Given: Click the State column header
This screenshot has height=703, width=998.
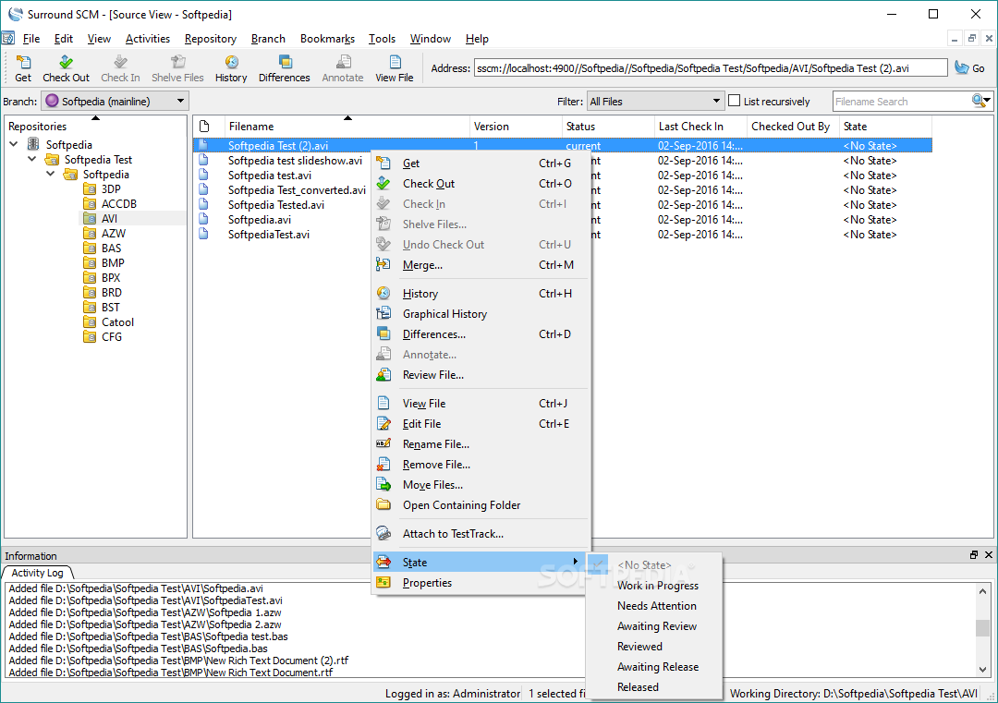Looking at the screenshot, I should (885, 126).
